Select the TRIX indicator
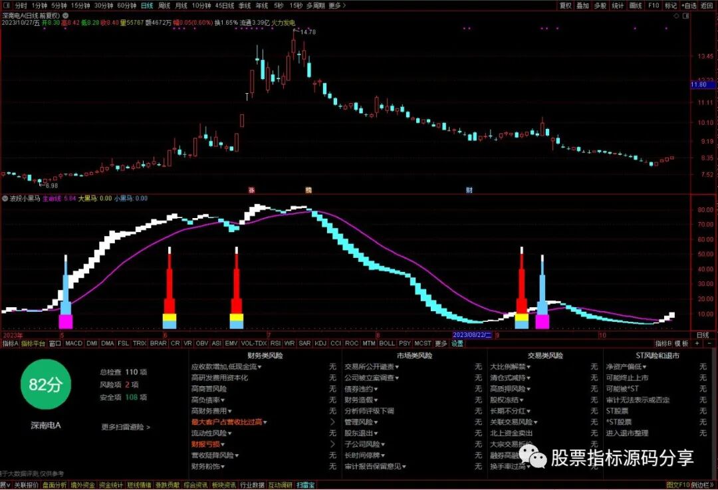This screenshot has height=490, width=718. (x=140, y=343)
